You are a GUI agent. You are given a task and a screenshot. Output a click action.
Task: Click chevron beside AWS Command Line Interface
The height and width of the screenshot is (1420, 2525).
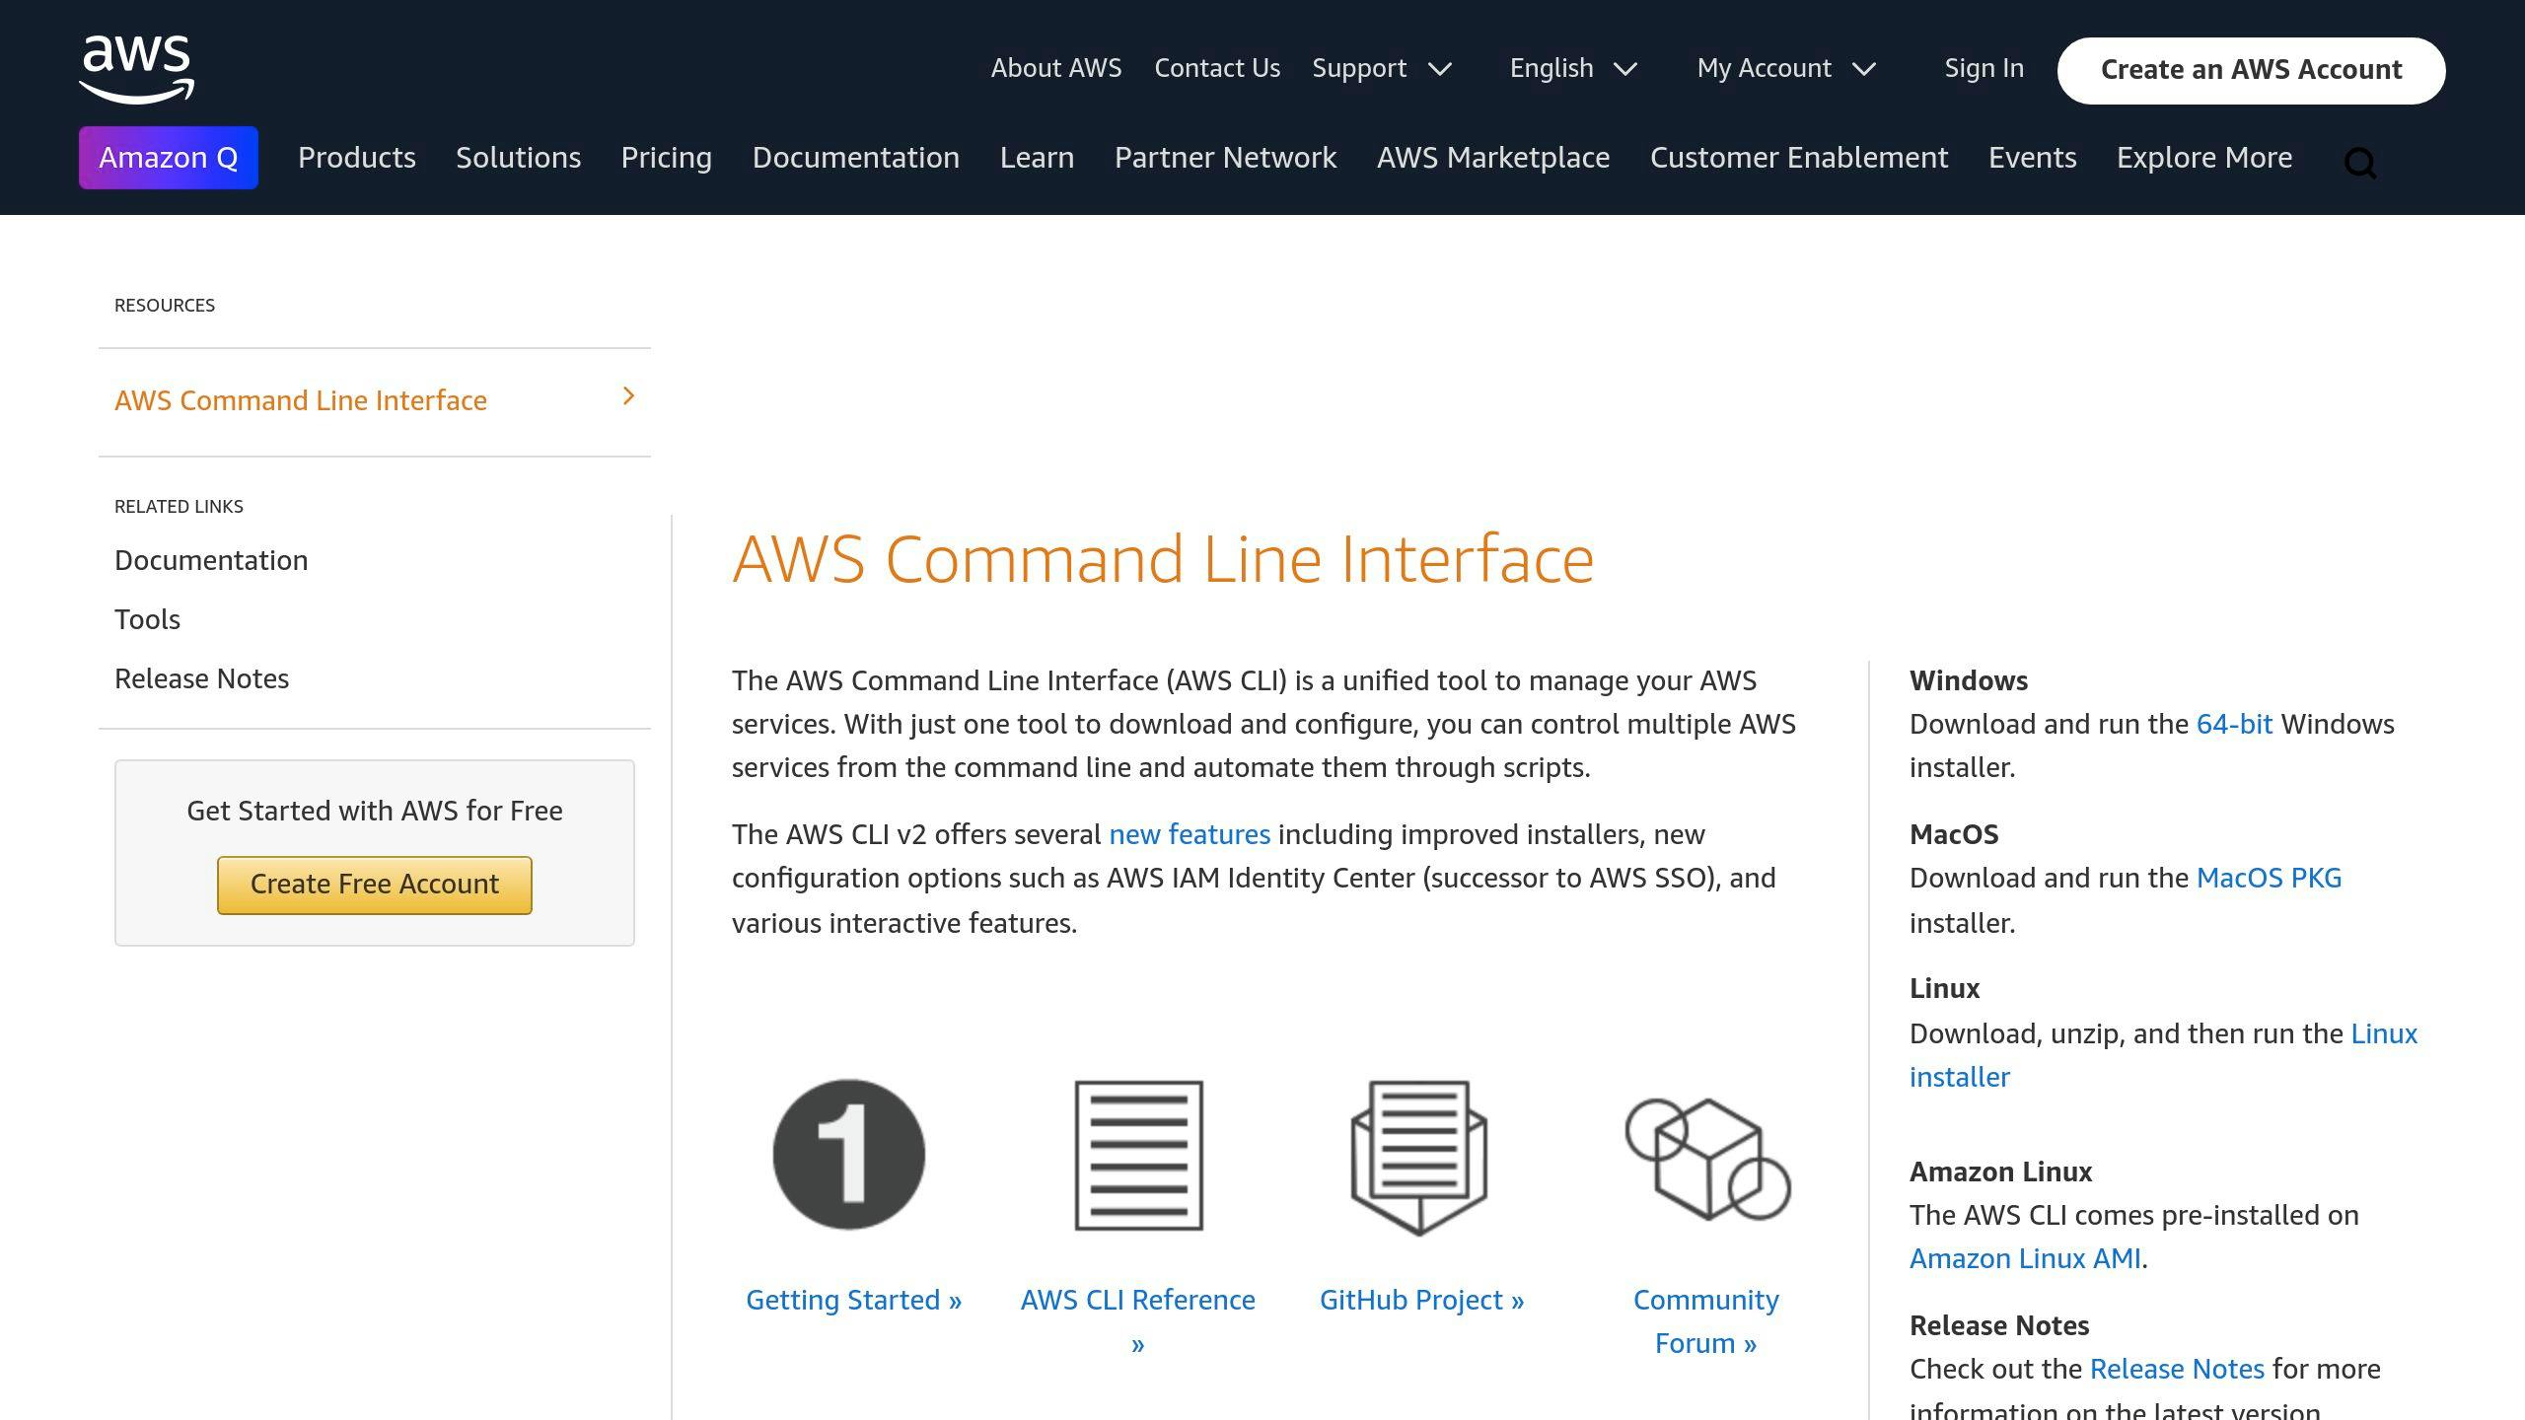[x=628, y=396]
